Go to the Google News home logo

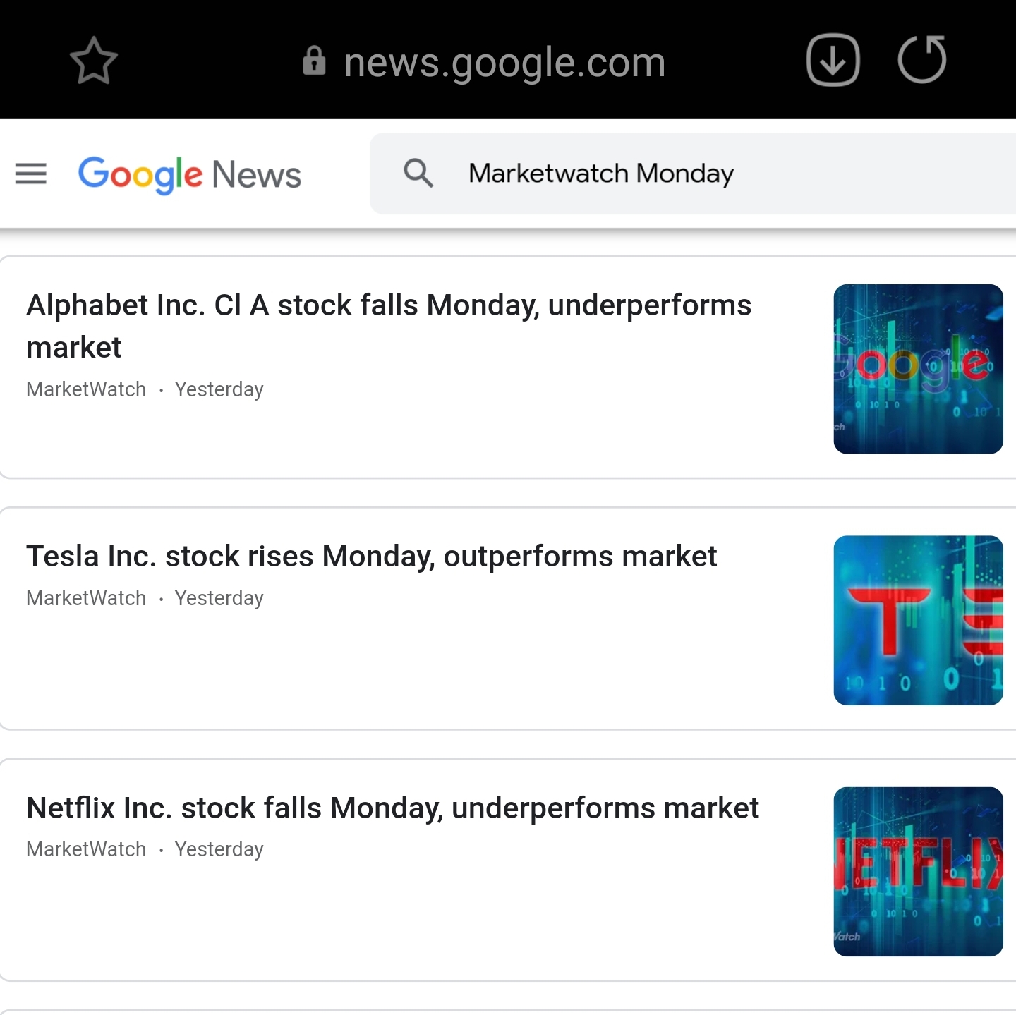tap(189, 174)
